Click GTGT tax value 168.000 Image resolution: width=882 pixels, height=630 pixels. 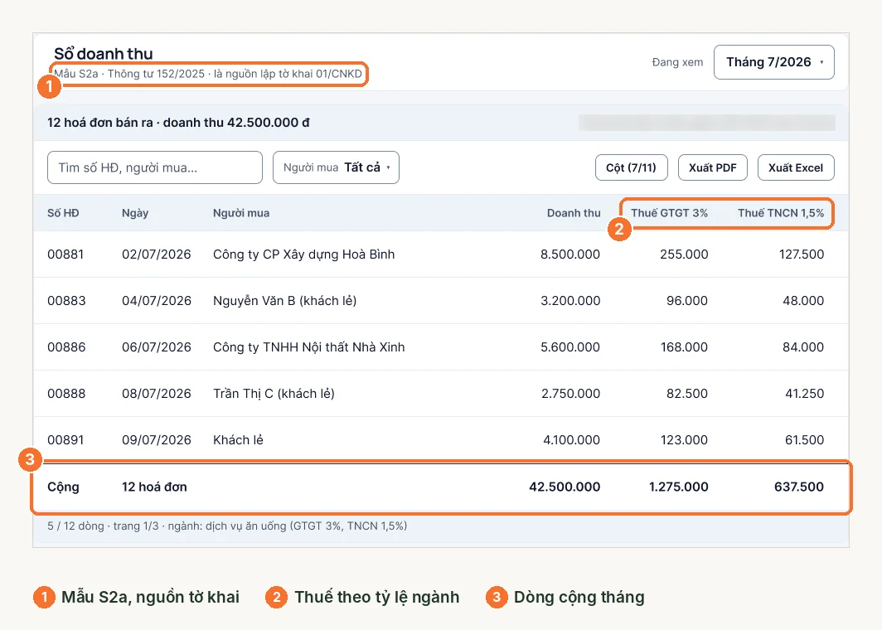click(684, 347)
